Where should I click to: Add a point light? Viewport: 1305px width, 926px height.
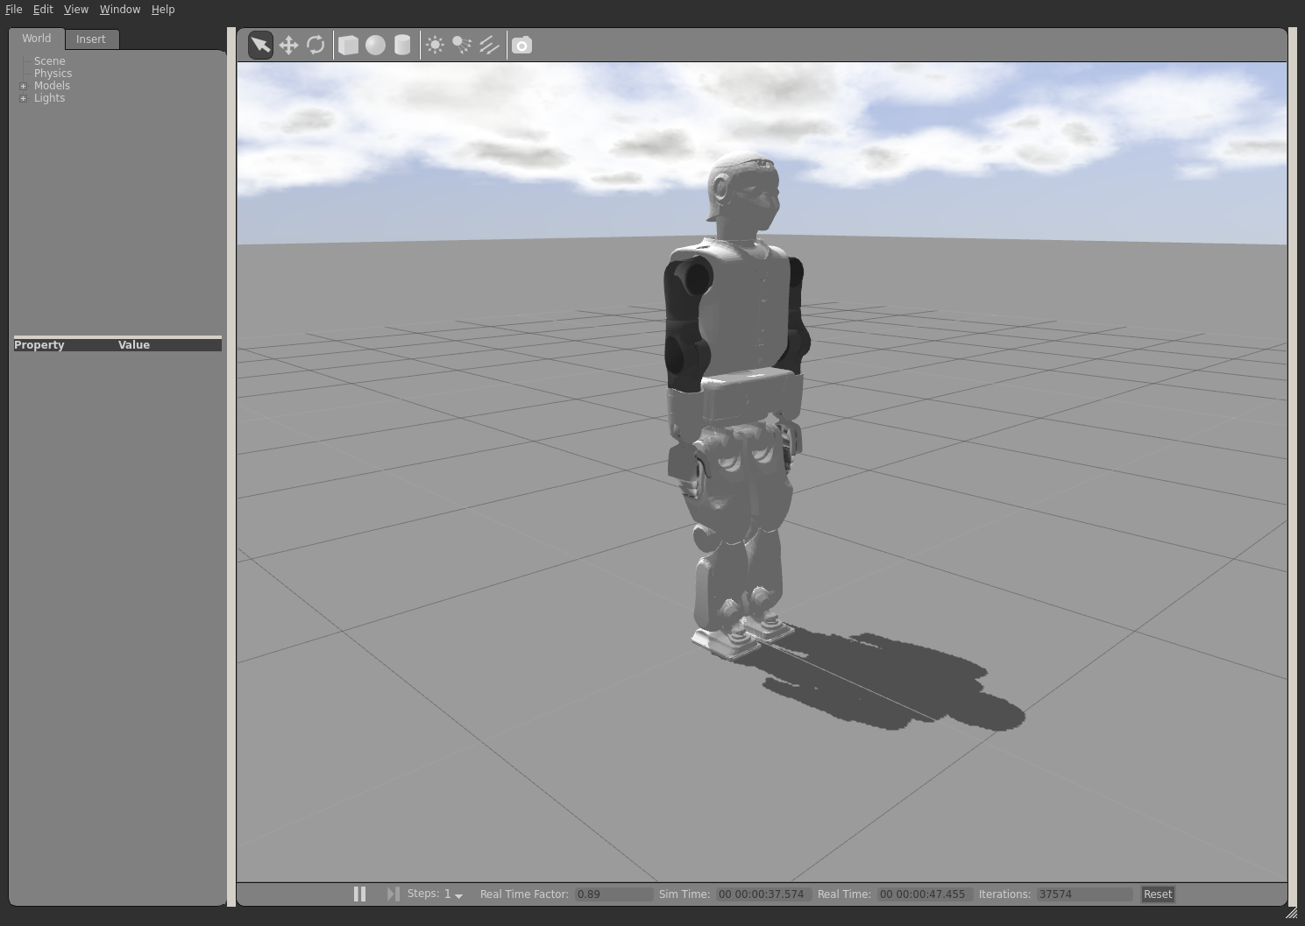435,45
